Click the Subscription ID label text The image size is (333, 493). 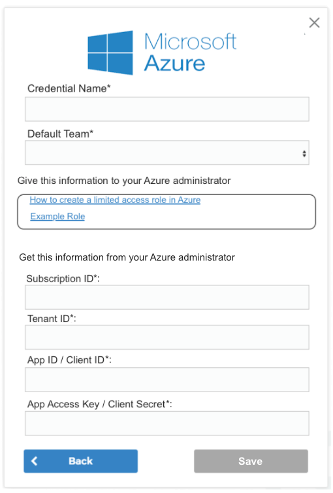pyautogui.click(x=63, y=278)
